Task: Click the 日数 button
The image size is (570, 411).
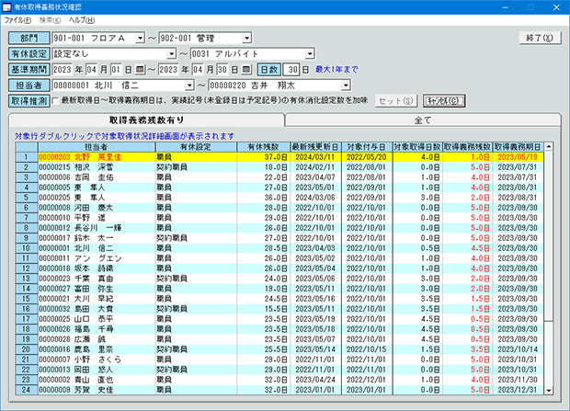Action: click(269, 70)
